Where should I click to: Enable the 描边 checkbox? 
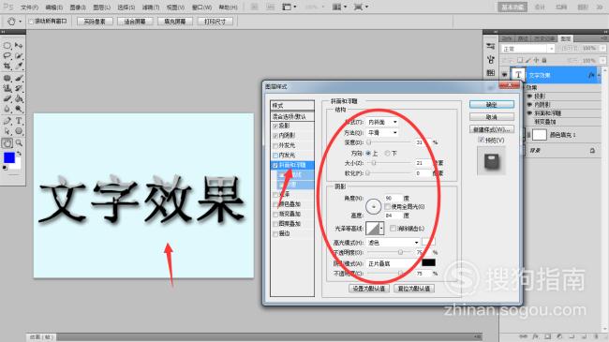coord(275,233)
